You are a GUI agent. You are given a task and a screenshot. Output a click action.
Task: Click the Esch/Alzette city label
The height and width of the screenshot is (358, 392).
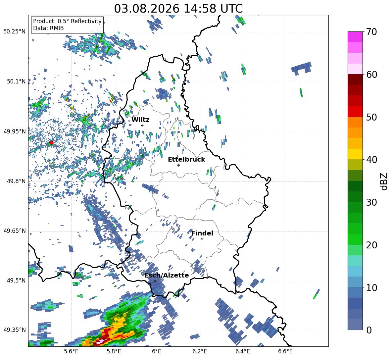(167, 275)
